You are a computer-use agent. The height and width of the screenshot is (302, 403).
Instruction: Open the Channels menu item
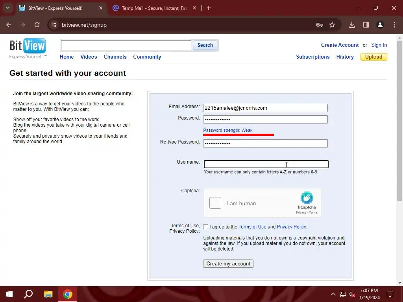pos(115,57)
